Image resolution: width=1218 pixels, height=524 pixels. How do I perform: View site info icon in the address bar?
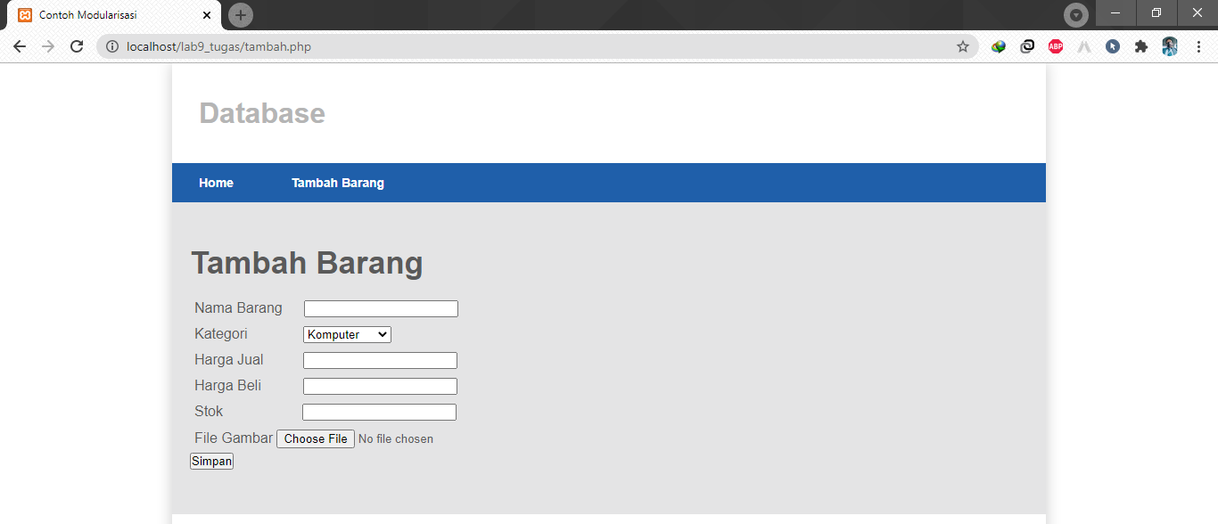tap(112, 46)
